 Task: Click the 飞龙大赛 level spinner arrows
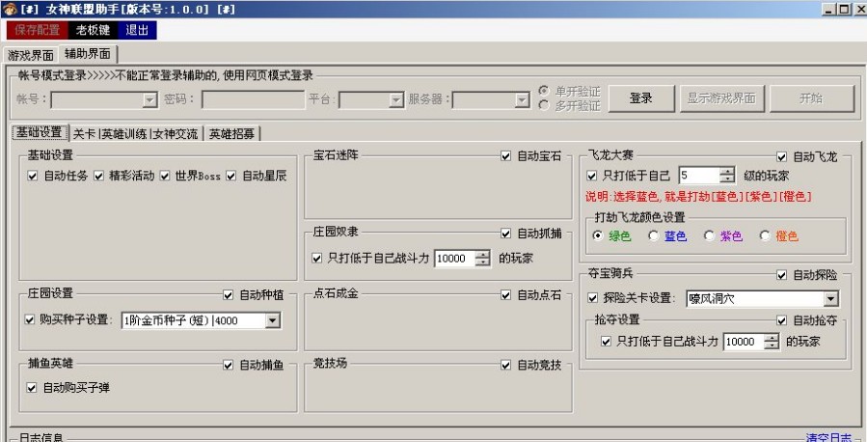(x=727, y=176)
